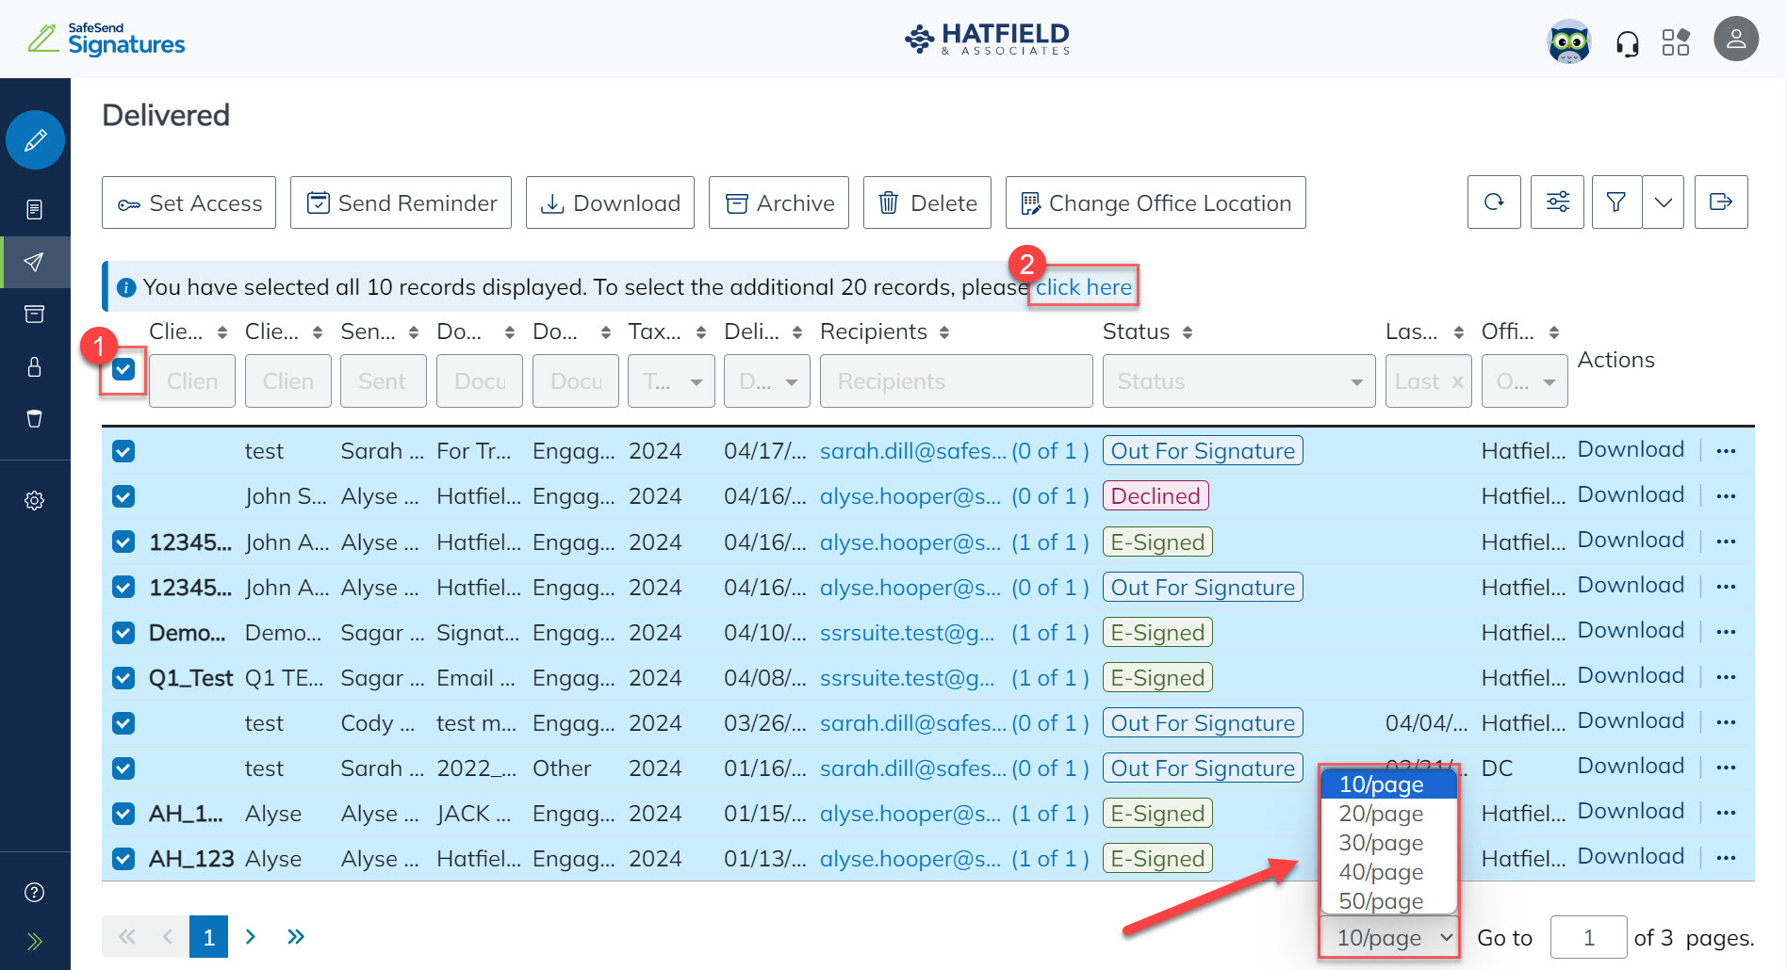Navigate to the next page arrow
The height and width of the screenshot is (970, 1787).
point(251,936)
